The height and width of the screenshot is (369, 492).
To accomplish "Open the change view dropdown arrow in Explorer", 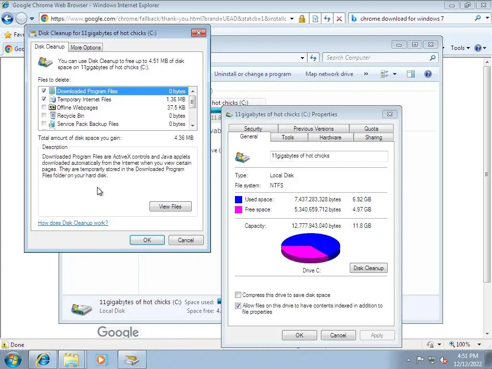I will click(x=395, y=74).
